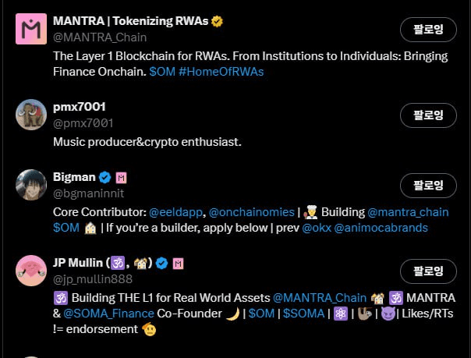This screenshot has height=358, width=471.
Task: Toggle the 팔로잉 button for Bigman
Action: [428, 186]
